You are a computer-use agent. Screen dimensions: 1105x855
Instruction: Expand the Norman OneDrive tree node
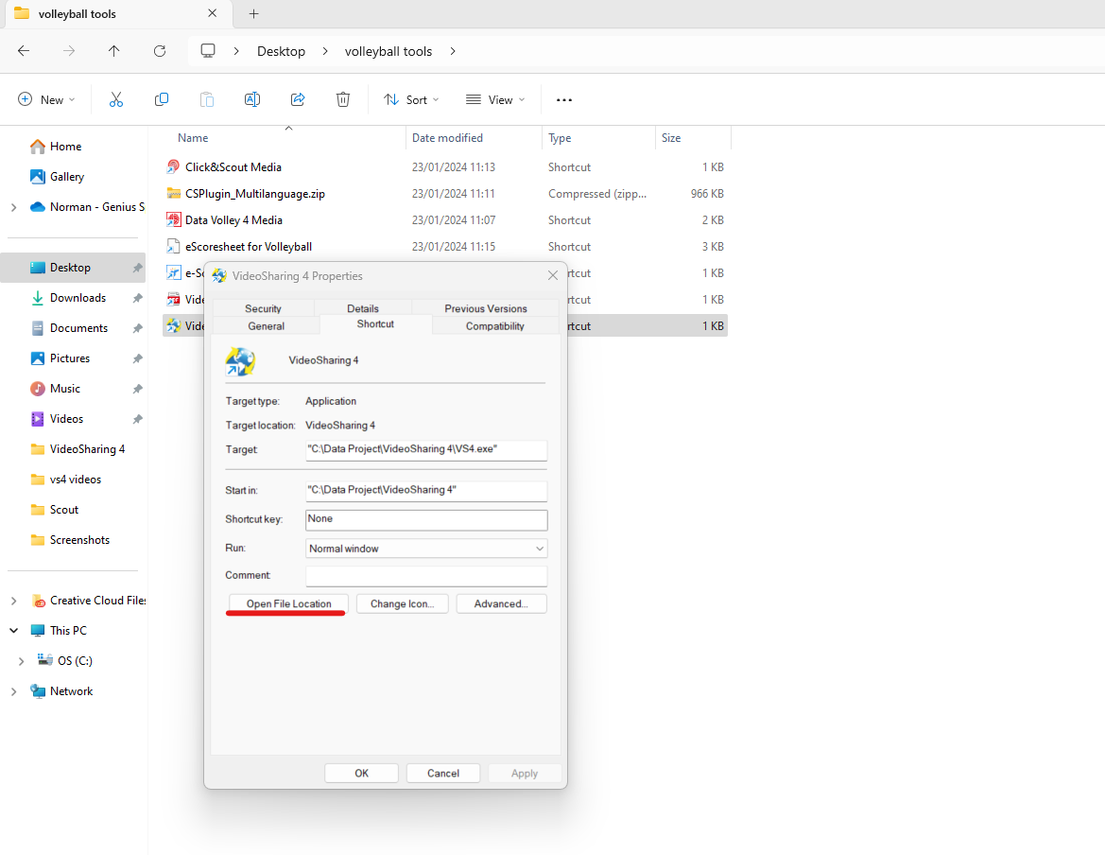(x=13, y=207)
